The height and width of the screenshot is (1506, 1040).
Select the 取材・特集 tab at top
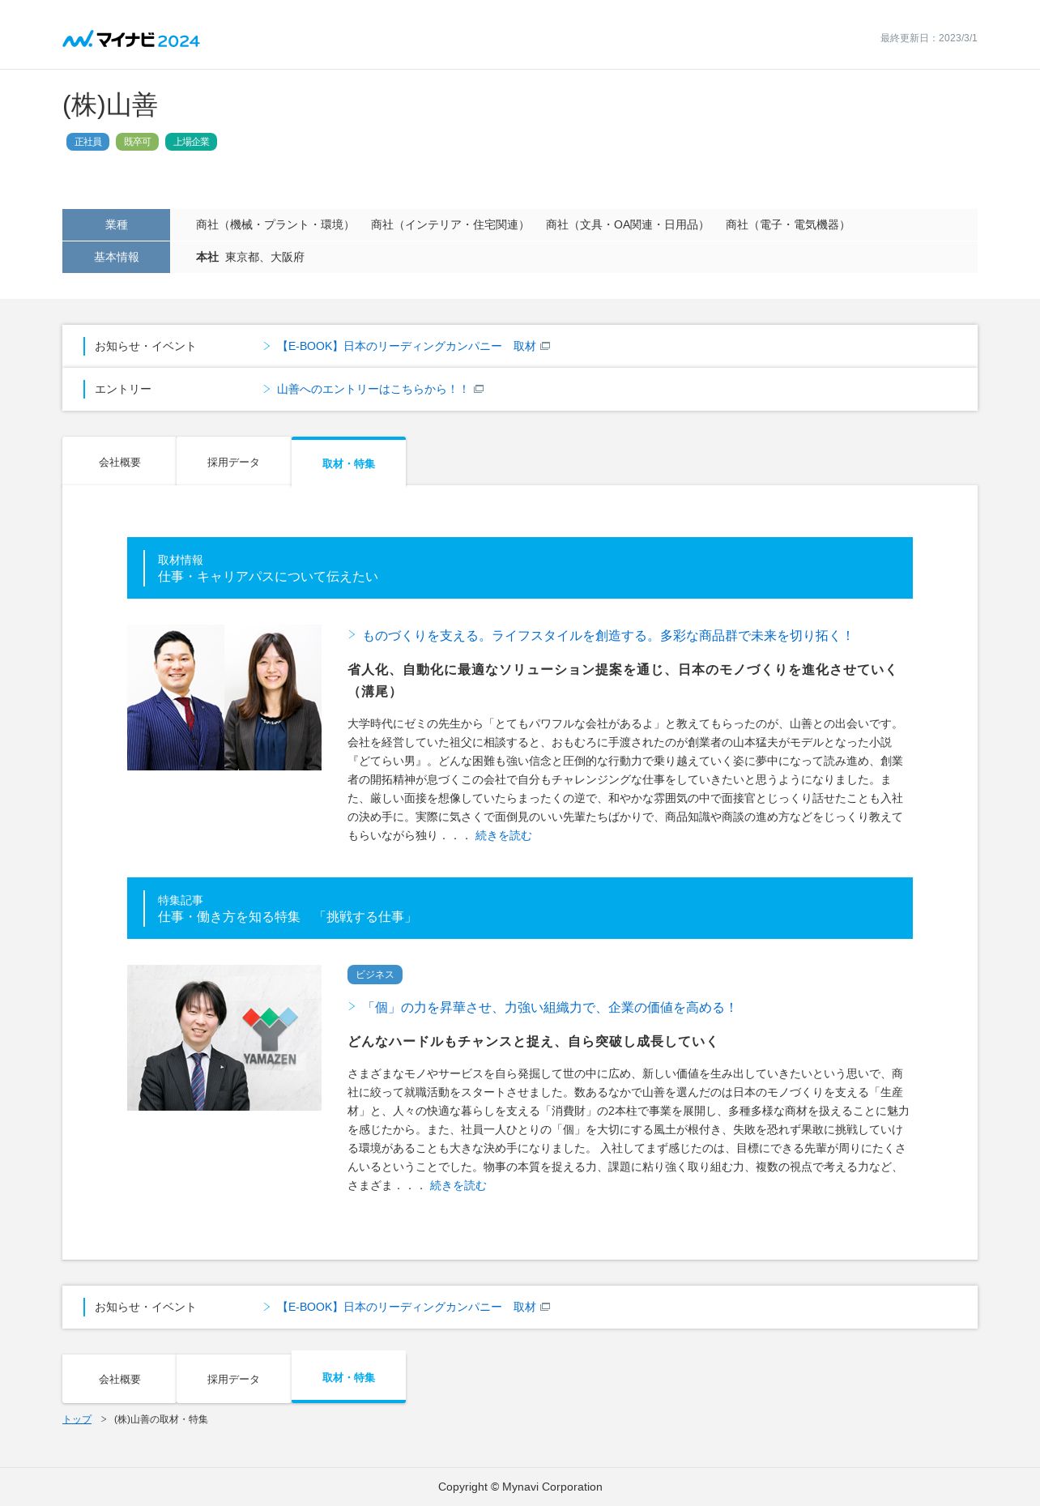click(348, 463)
